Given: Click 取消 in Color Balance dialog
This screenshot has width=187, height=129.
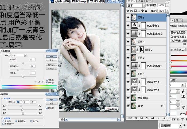Looking at the screenshot, I should click(x=52, y=104).
